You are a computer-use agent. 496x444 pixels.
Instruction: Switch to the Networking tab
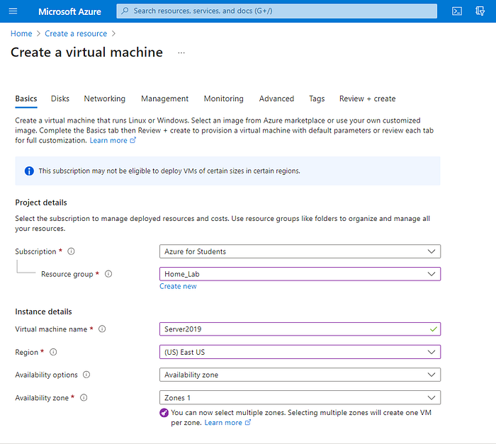[x=104, y=99]
